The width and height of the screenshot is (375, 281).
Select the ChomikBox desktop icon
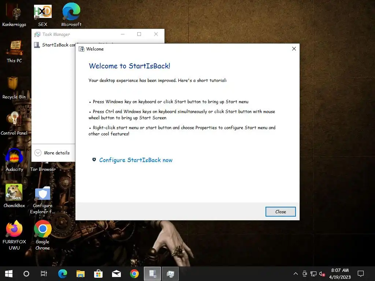(x=14, y=196)
